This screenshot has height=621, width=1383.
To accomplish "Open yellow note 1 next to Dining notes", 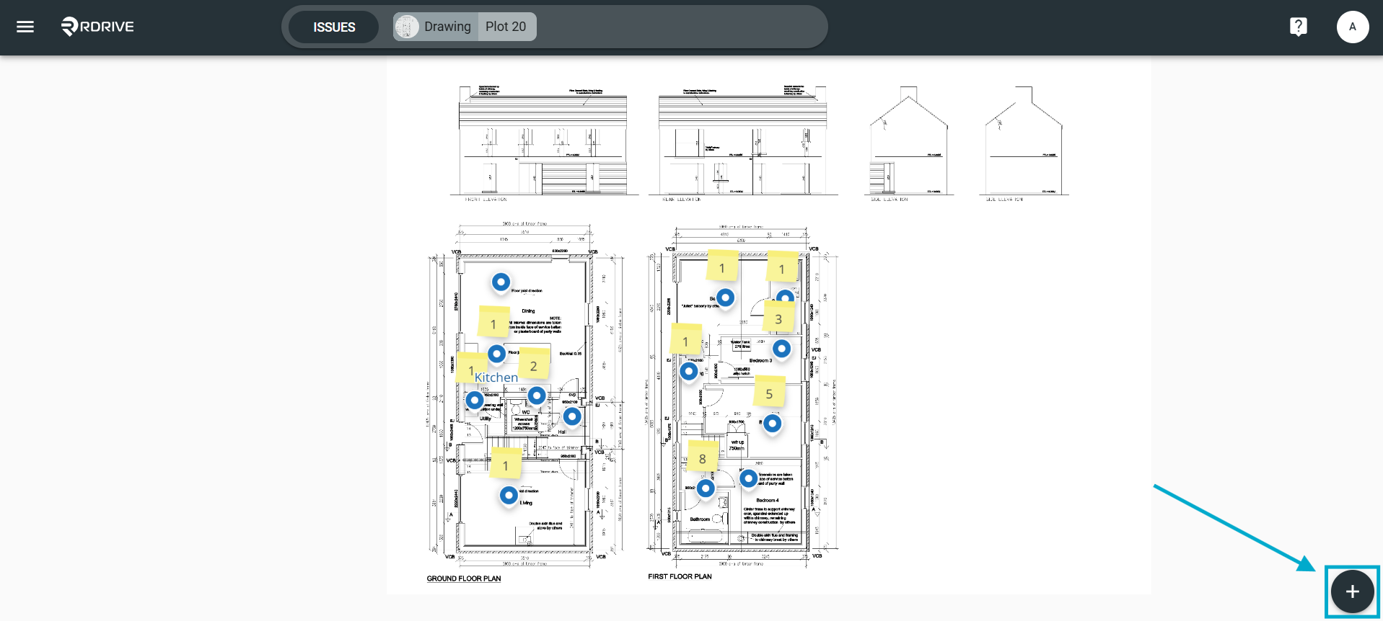I will 493,322.
